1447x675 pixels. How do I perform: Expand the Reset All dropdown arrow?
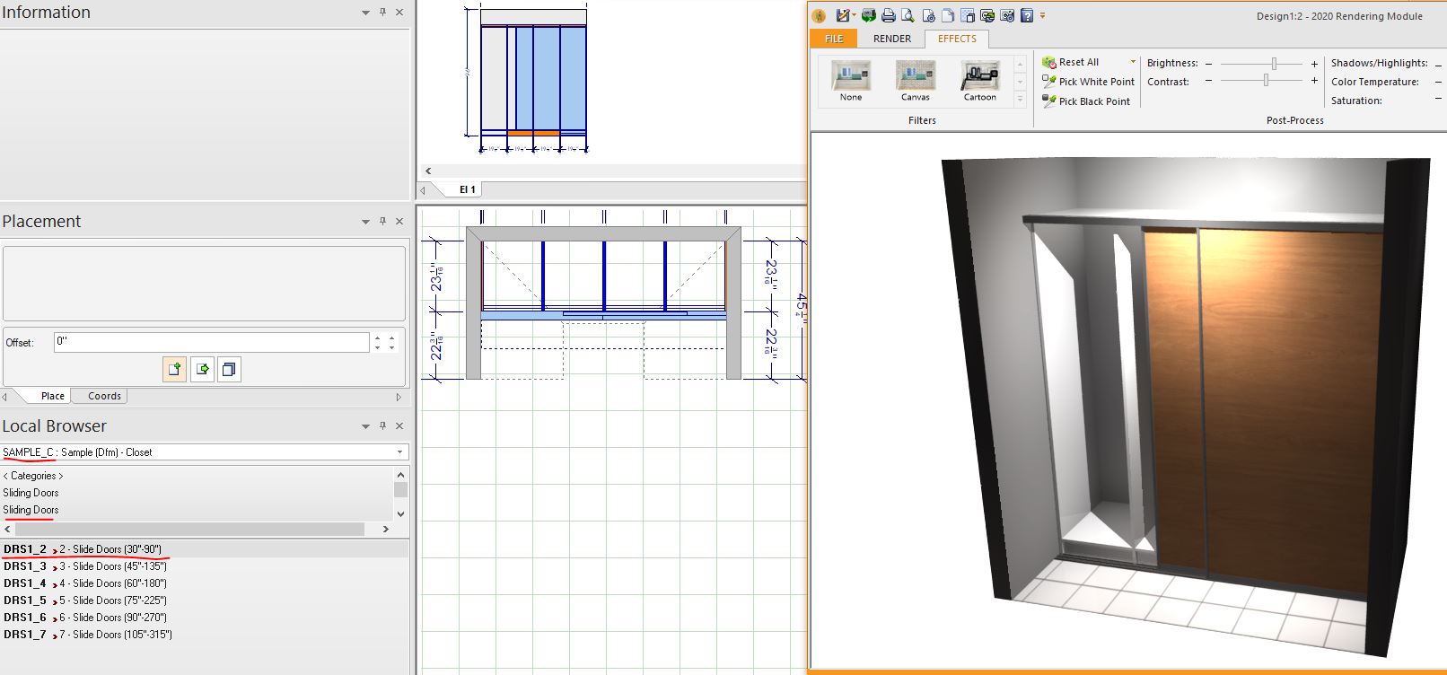(1133, 62)
